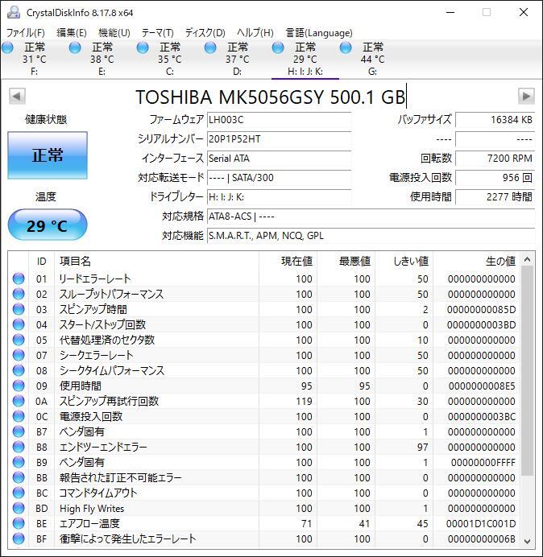The image size is (543, 557).
Task: Open the ディスク(D) menu
Action: pyautogui.click(x=205, y=33)
